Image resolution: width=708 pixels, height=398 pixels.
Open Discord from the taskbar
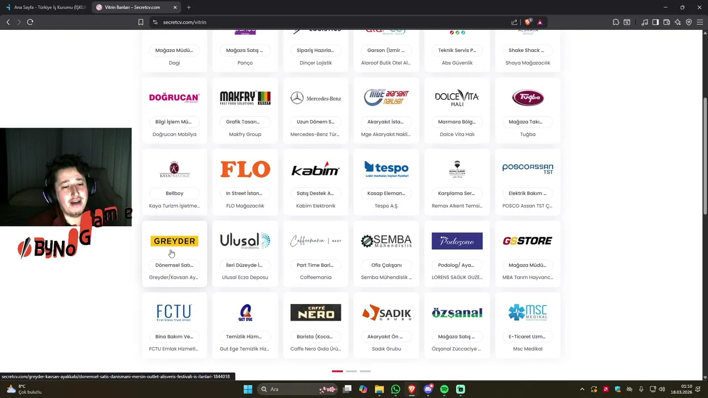(x=428, y=389)
